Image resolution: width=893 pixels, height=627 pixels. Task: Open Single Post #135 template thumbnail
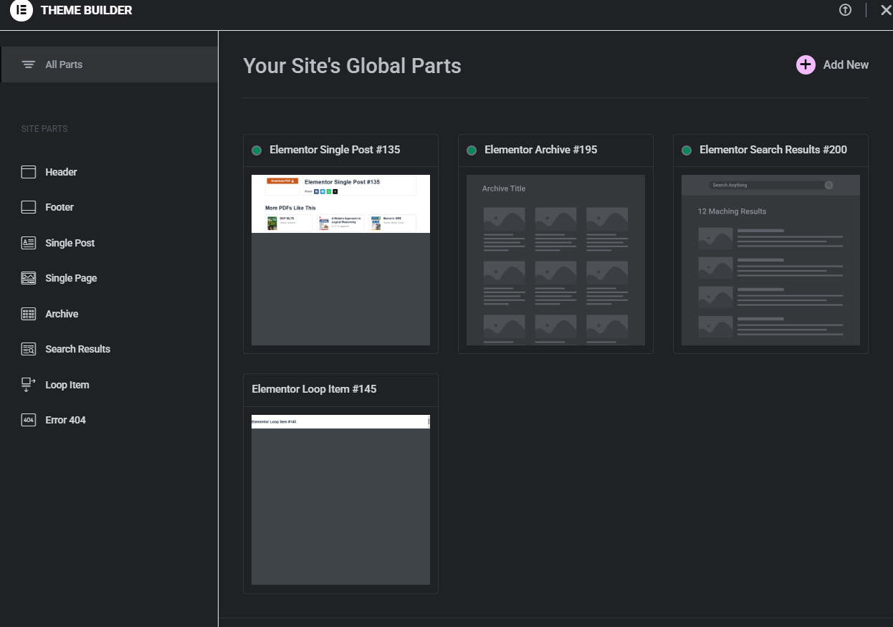tap(340, 260)
